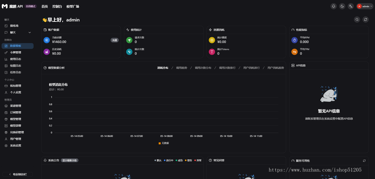Image resolution: width=375 pixels, height=179 pixels.
Task: Click the 平均RPM stopwatch icon
Action: click(x=294, y=40)
